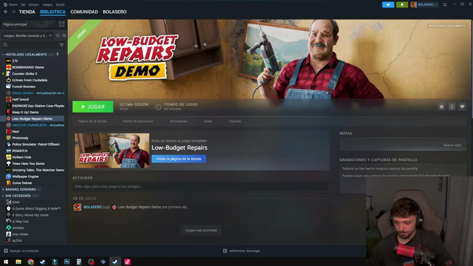The image size is (473, 266).
Task: Open the Ver menu
Action: click(23, 5)
